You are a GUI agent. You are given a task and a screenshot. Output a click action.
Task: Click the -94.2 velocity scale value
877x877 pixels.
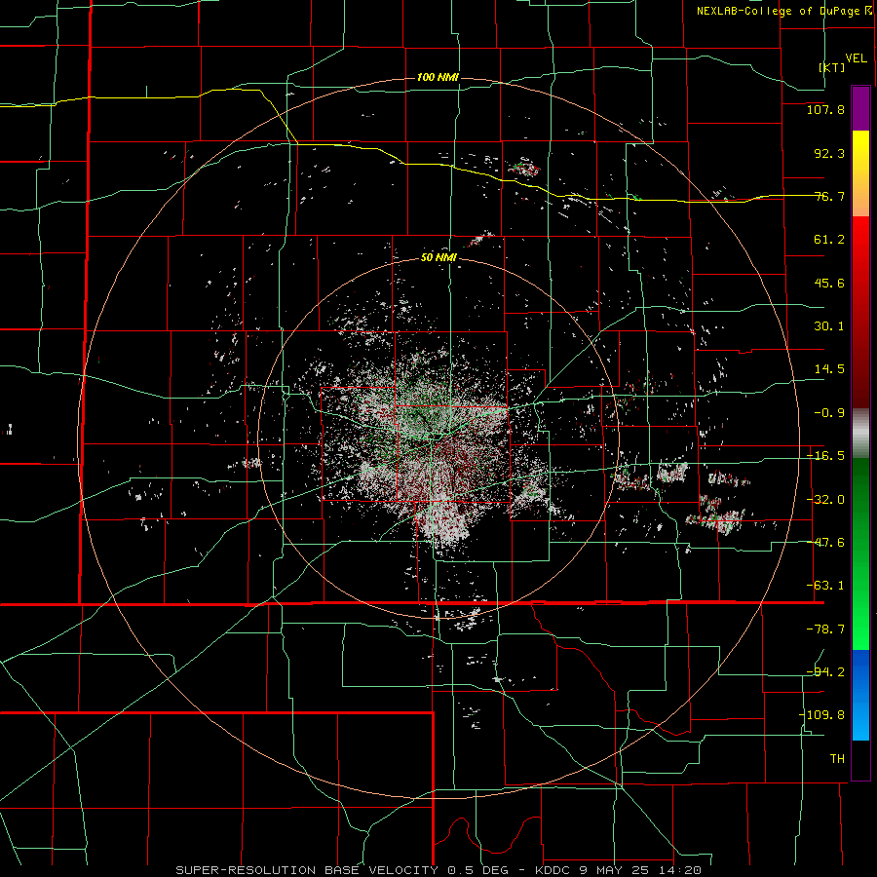(825, 671)
